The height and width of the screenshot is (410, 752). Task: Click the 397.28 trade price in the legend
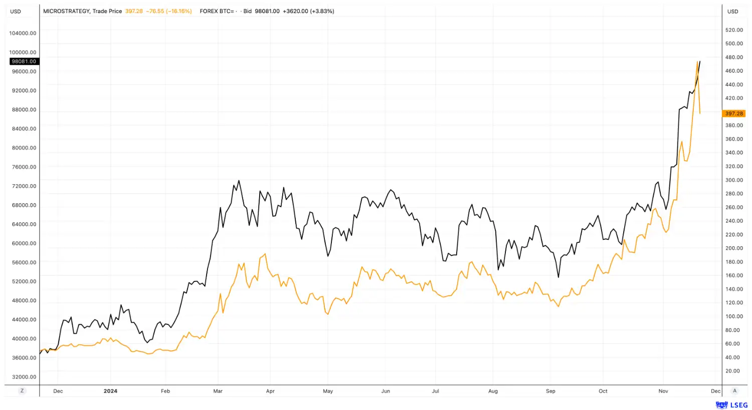(x=134, y=11)
